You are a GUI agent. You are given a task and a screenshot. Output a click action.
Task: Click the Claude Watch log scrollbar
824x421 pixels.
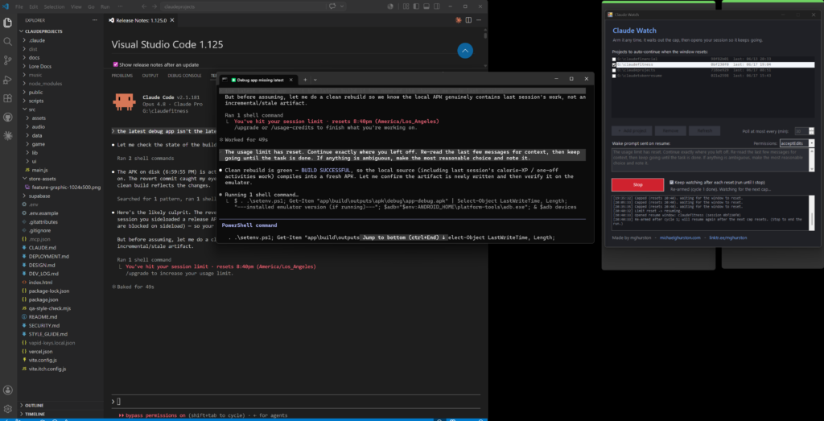[x=812, y=213]
